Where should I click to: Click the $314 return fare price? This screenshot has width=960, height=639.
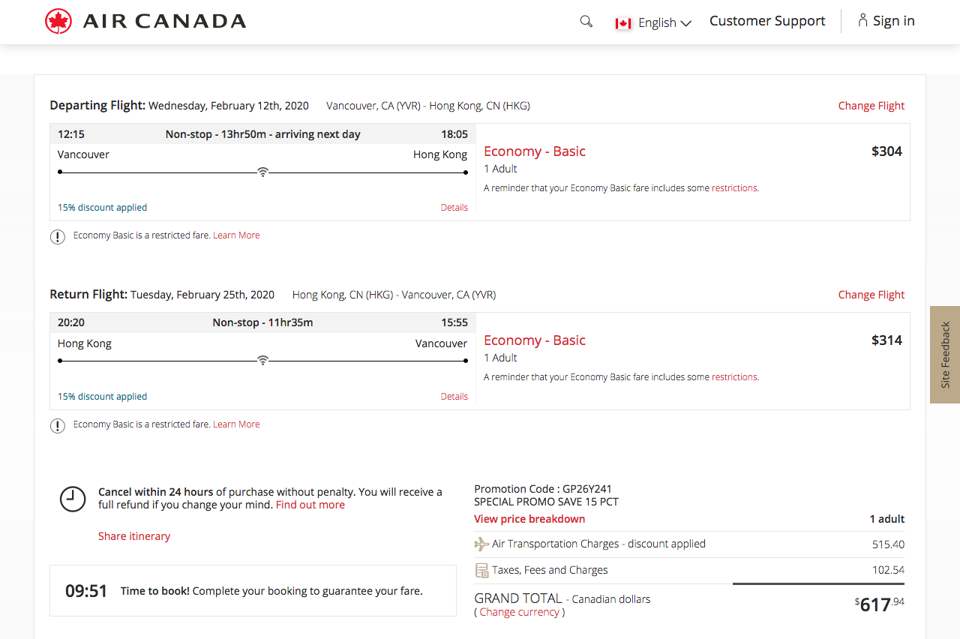pyautogui.click(x=886, y=340)
